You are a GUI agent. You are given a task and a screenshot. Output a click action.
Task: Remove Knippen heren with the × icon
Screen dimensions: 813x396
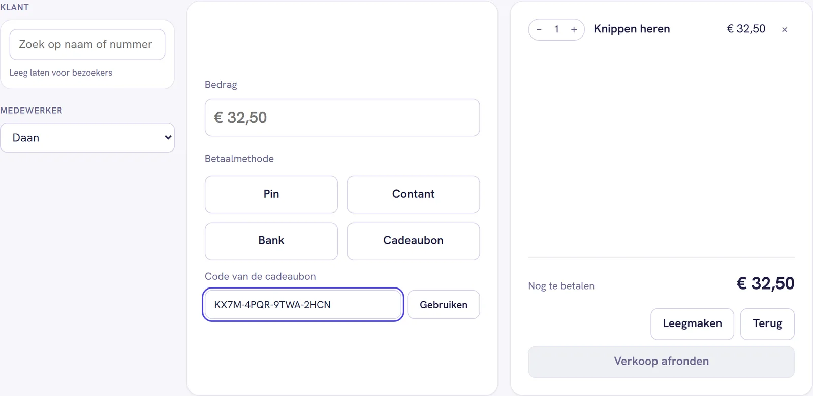(x=784, y=30)
